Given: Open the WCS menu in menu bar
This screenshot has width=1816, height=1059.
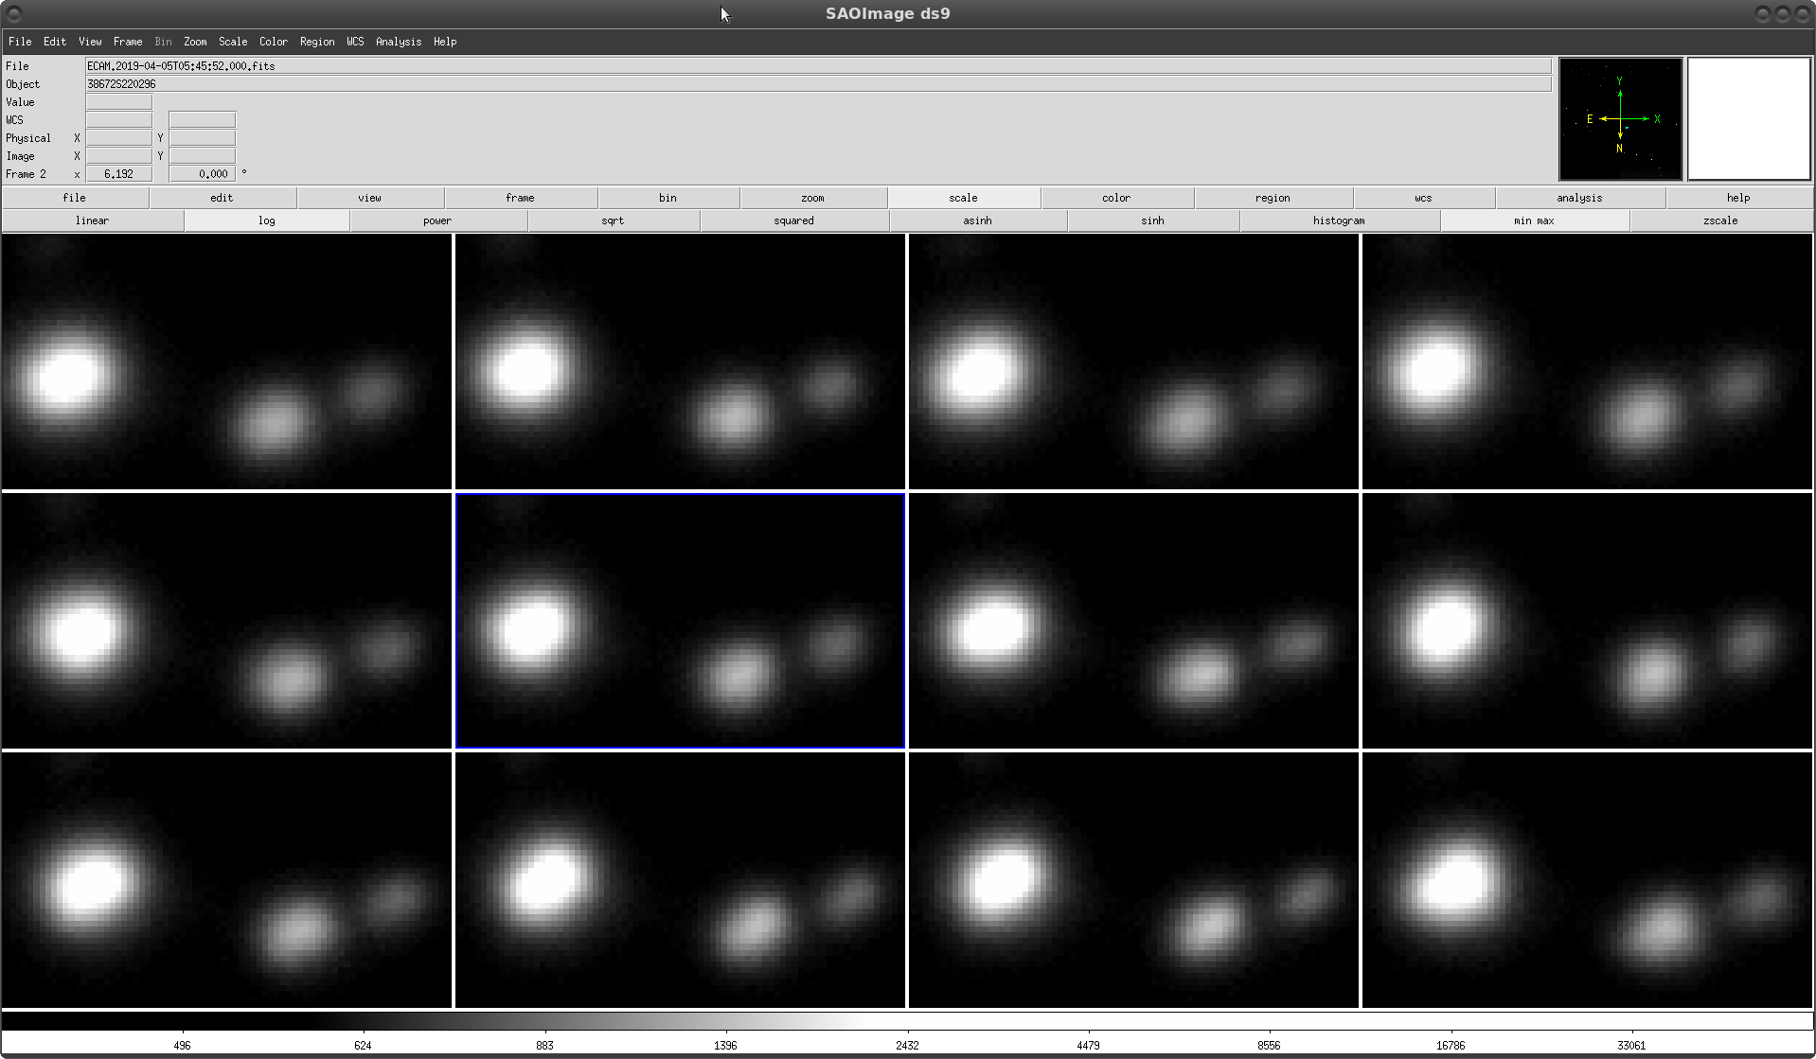Looking at the screenshot, I should pos(355,42).
